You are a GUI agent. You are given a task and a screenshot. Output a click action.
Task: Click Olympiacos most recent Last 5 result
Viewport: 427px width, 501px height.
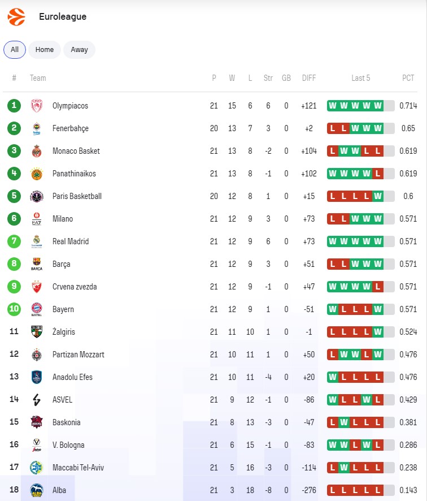(x=378, y=106)
